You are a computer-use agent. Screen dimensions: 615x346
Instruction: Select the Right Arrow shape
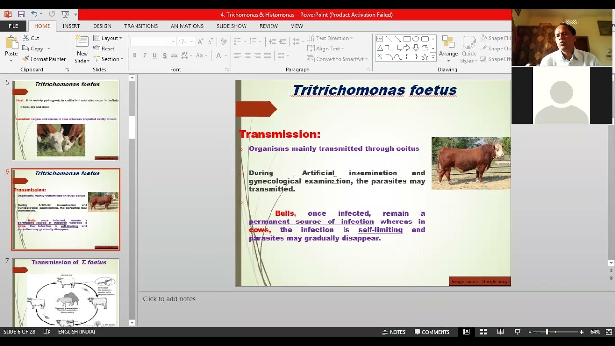click(x=406, y=48)
